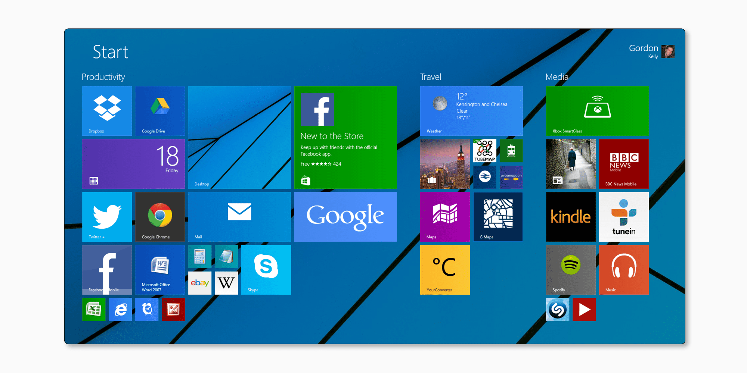Viewport: 747px width, 373px height.
Task: Select the Media group heading
Action: click(x=557, y=77)
